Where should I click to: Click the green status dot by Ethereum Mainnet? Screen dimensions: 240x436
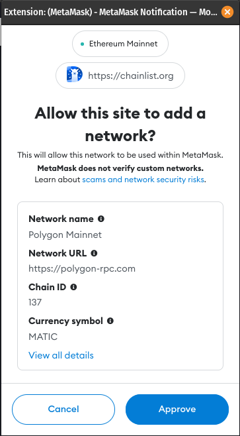pyautogui.click(x=82, y=44)
